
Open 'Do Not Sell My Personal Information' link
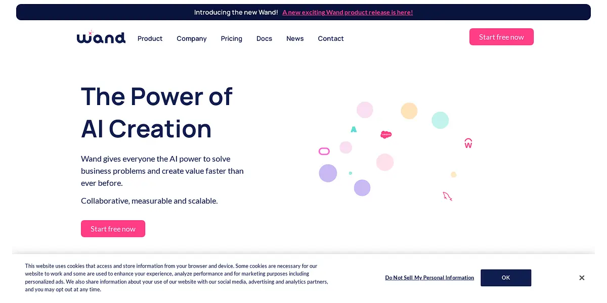coord(429,278)
